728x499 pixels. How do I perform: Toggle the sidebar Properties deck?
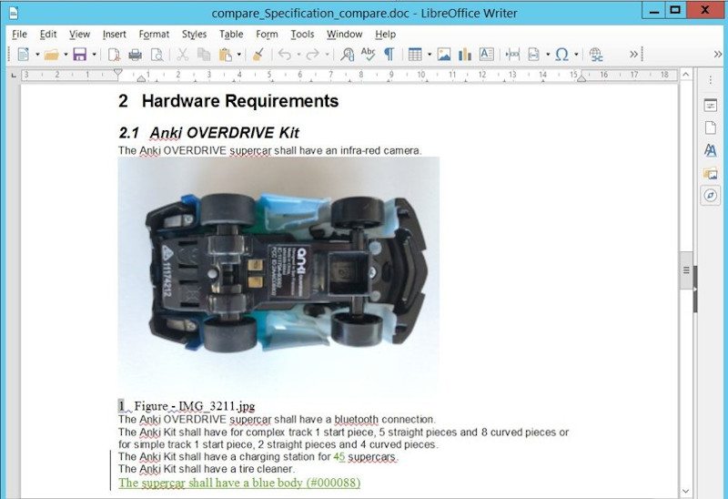710,106
